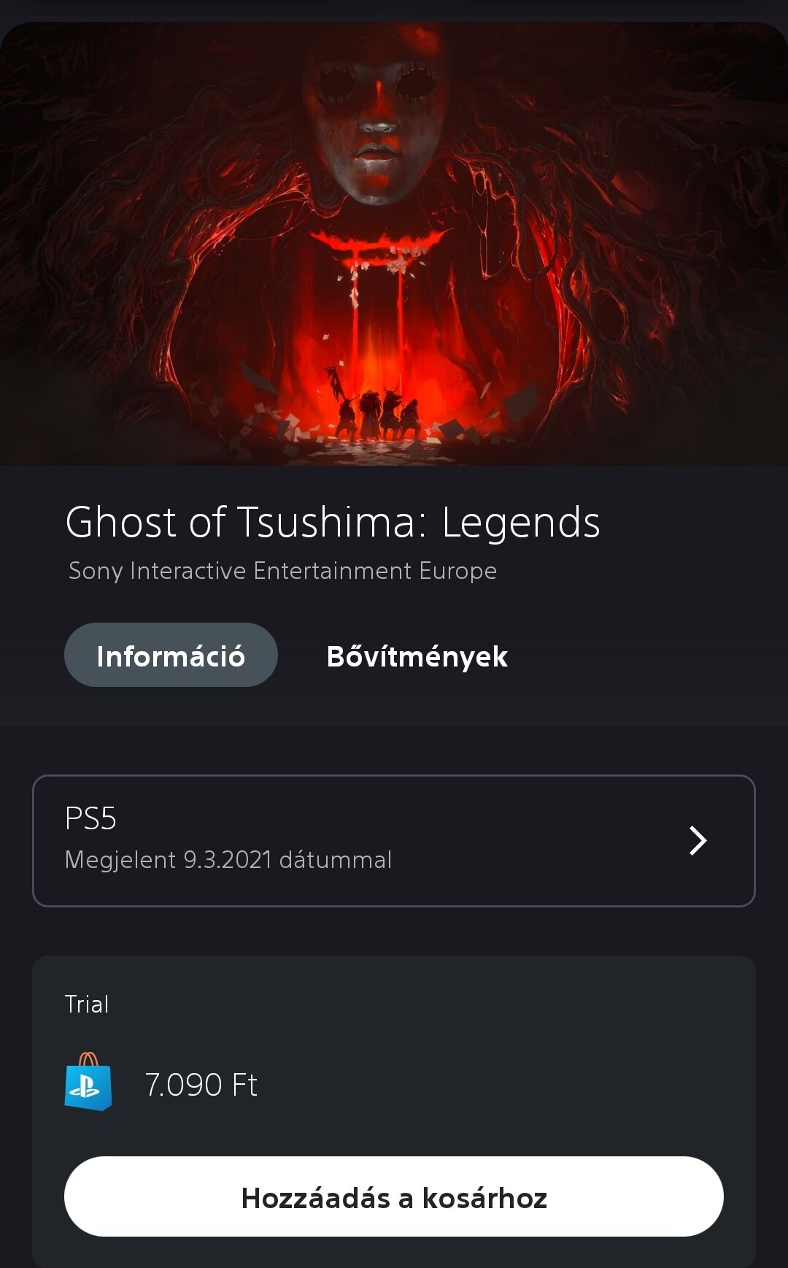The width and height of the screenshot is (788, 1268).
Task: Tap the word Legends in the title
Action: click(521, 522)
